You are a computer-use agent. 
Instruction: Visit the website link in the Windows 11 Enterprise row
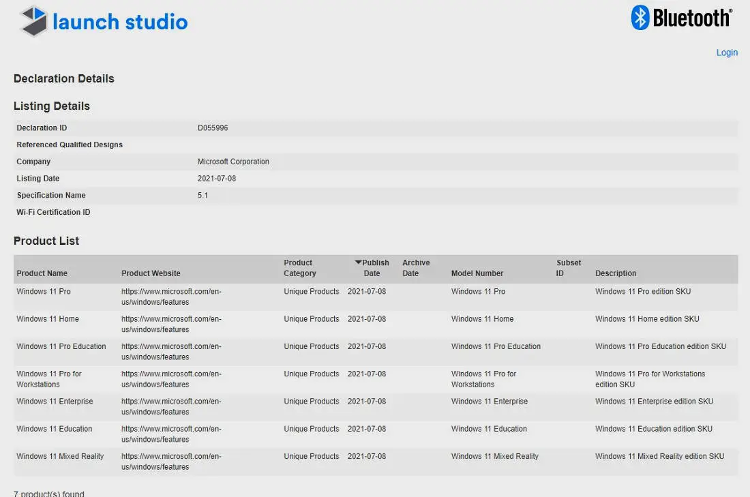point(171,406)
